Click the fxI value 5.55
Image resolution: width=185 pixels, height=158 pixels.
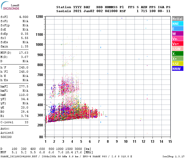coord(25,38)
